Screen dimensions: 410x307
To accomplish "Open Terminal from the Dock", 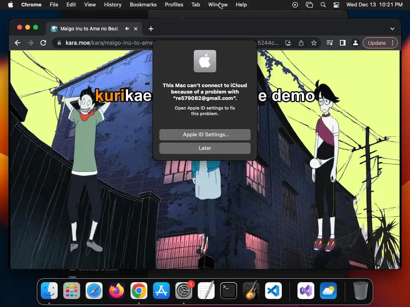I will [229, 290].
